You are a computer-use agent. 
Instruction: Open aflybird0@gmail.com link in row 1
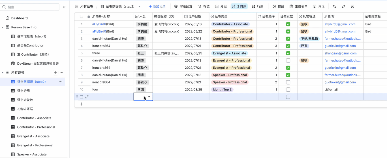tap(340, 24)
